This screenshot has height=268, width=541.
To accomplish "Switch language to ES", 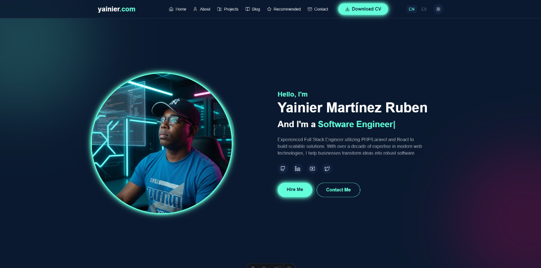I will coord(424,9).
